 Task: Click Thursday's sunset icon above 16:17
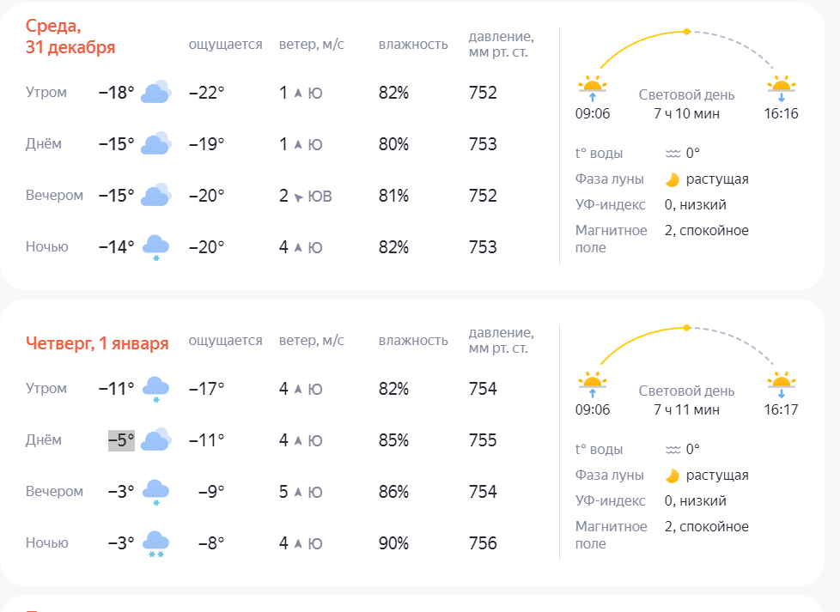tap(780, 383)
